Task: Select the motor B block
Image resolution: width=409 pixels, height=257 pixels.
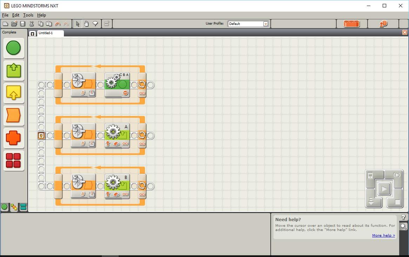Action: [117, 186]
